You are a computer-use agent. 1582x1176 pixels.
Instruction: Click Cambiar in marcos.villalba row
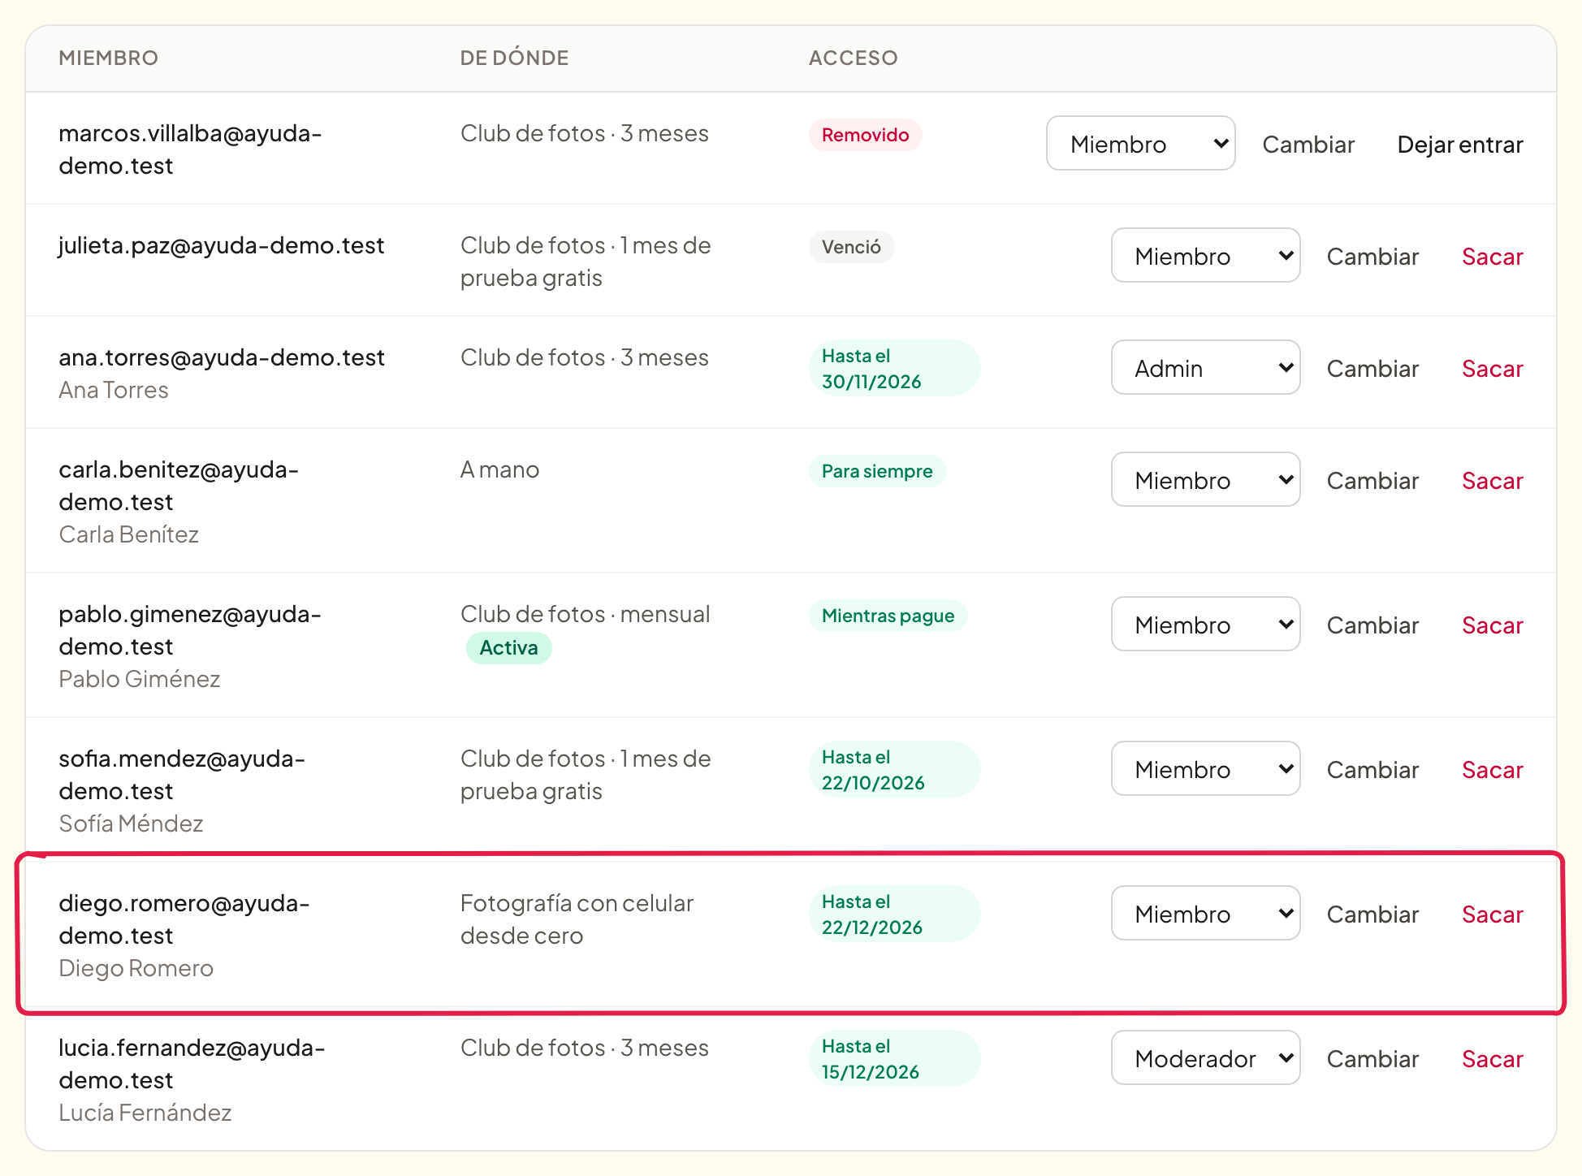1308,145
